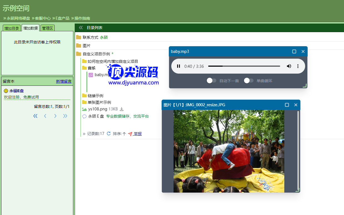Refresh the directory record list
Image resolution: width=344 pixels, height=215 pixels.
click(109, 134)
